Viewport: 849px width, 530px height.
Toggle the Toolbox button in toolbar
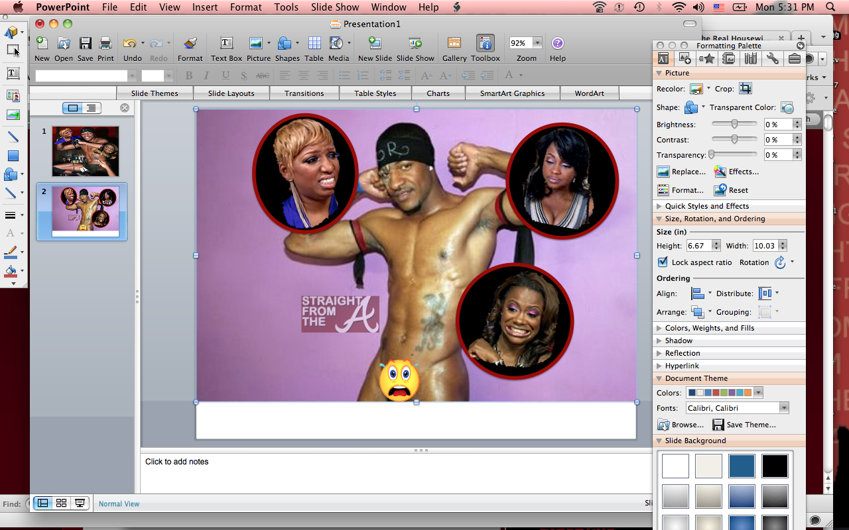coord(486,44)
